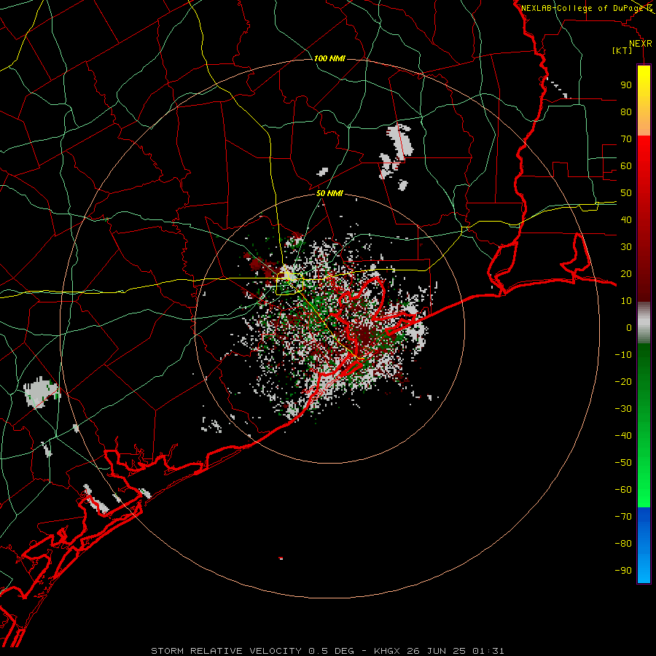Image resolution: width=656 pixels, height=656 pixels.
Task: Select the positive 30 knot scale label
Action: (x=626, y=247)
